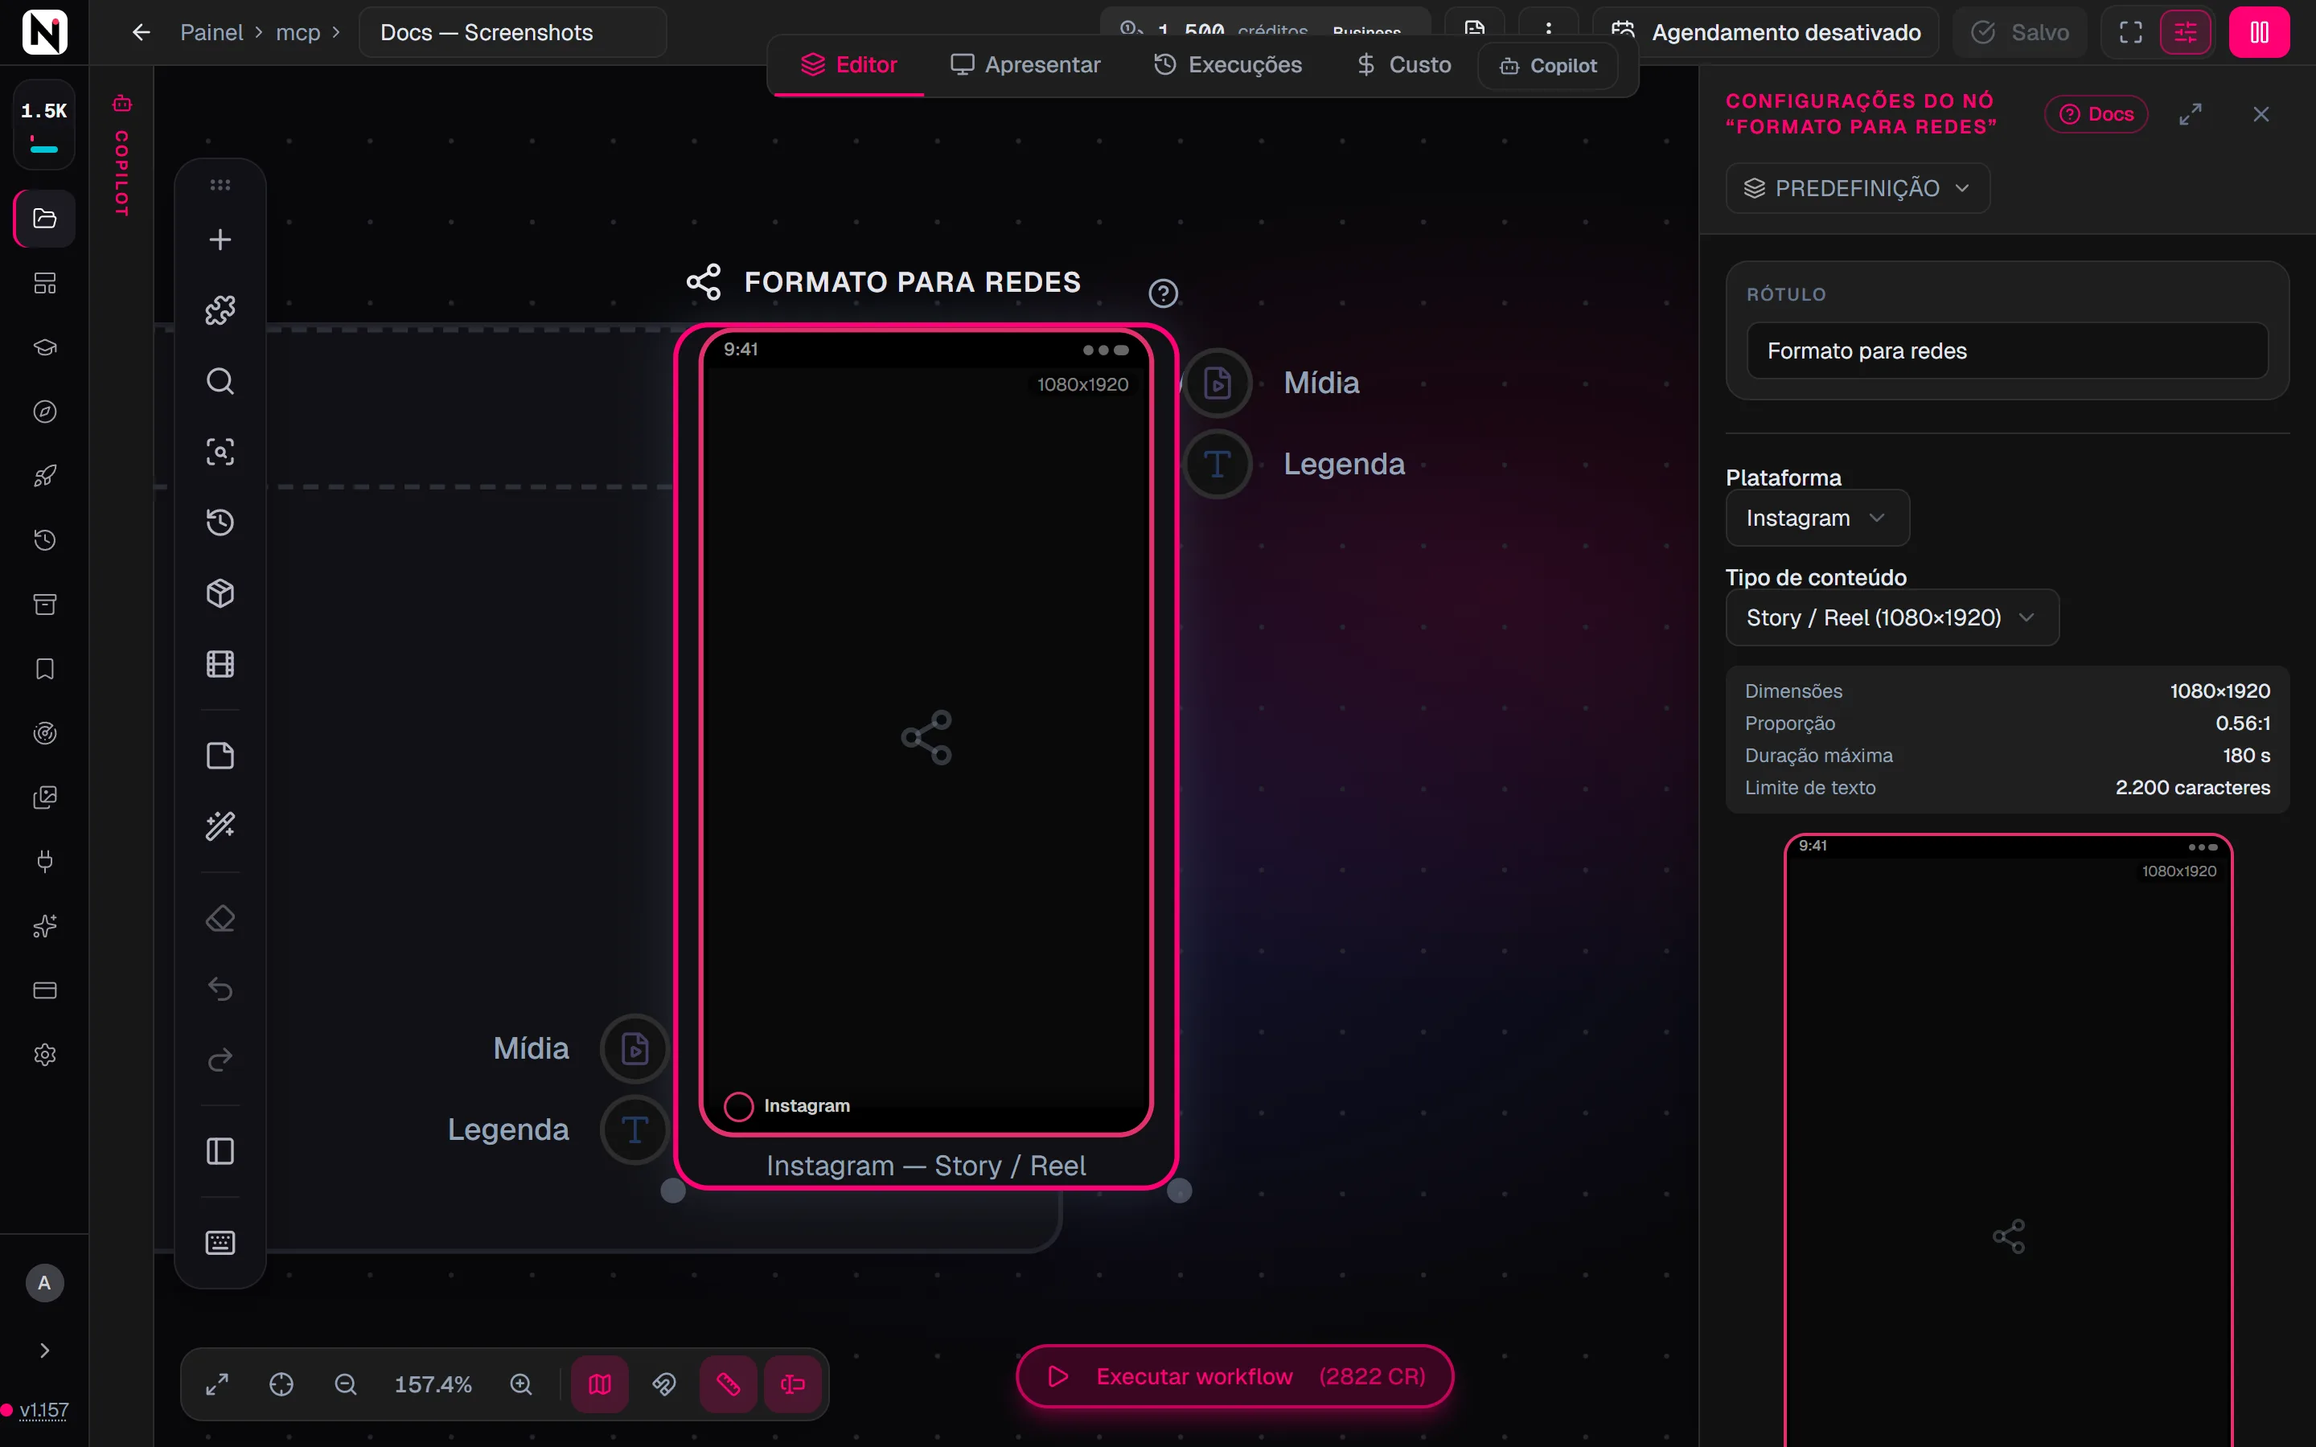
Task: Open the compass explore icon
Action: tap(45, 412)
